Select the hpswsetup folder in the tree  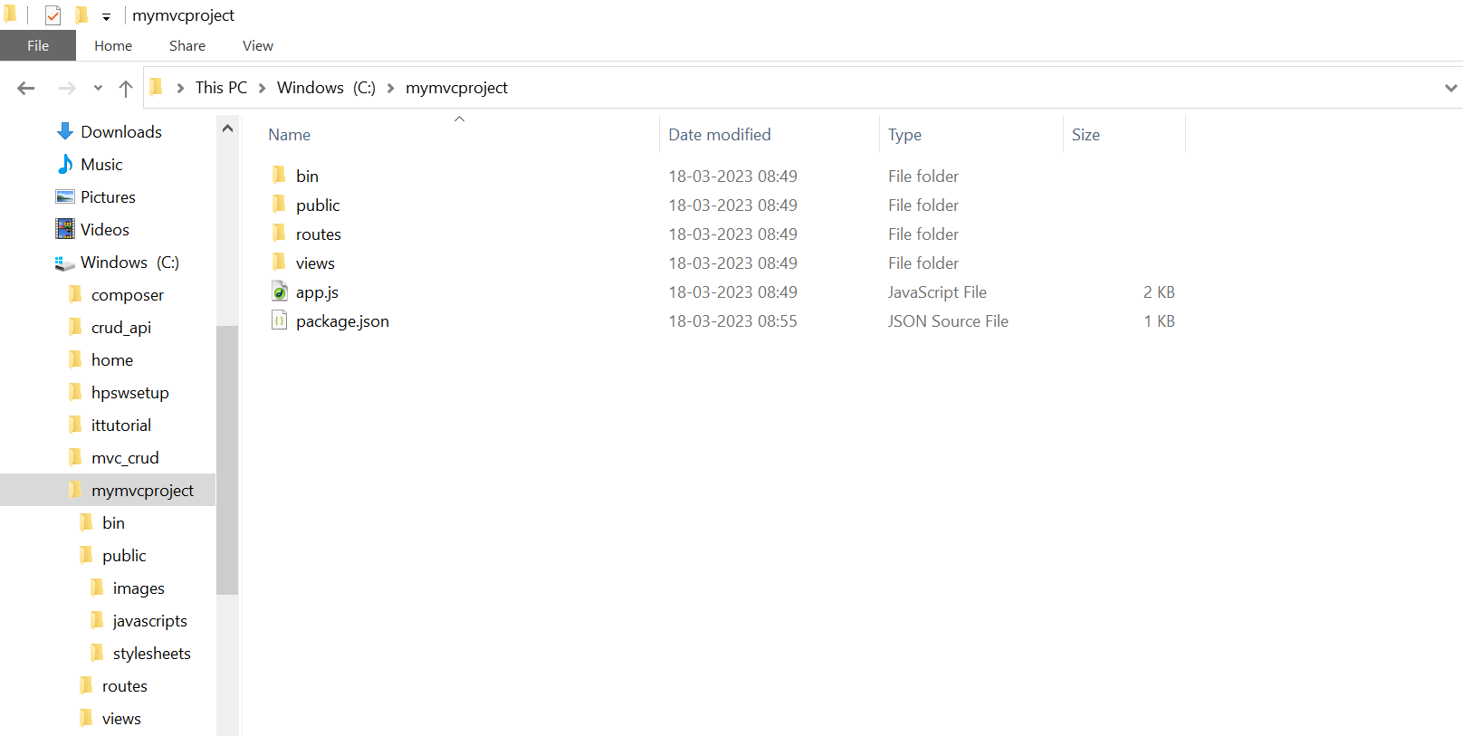click(130, 392)
